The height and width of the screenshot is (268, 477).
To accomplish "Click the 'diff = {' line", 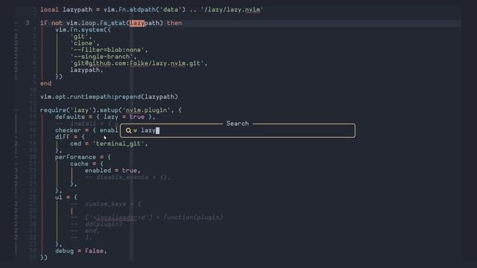I will (x=70, y=137).
